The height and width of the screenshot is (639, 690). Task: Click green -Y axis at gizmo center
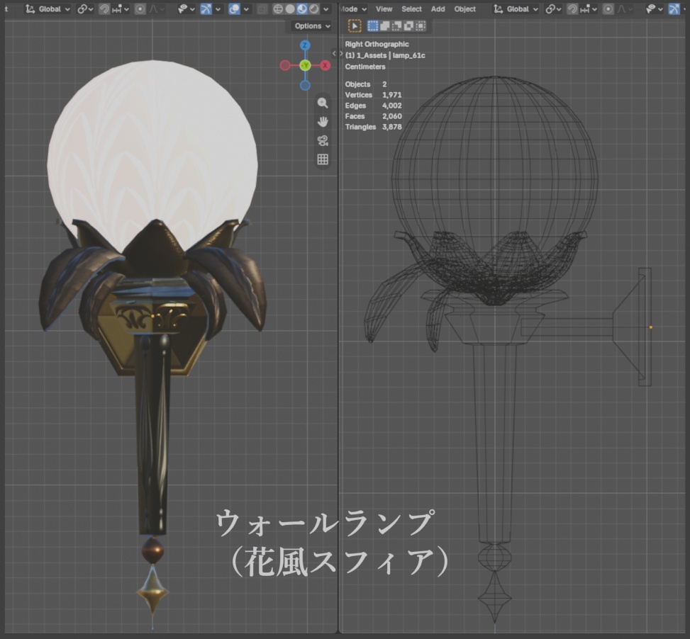pos(305,65)
